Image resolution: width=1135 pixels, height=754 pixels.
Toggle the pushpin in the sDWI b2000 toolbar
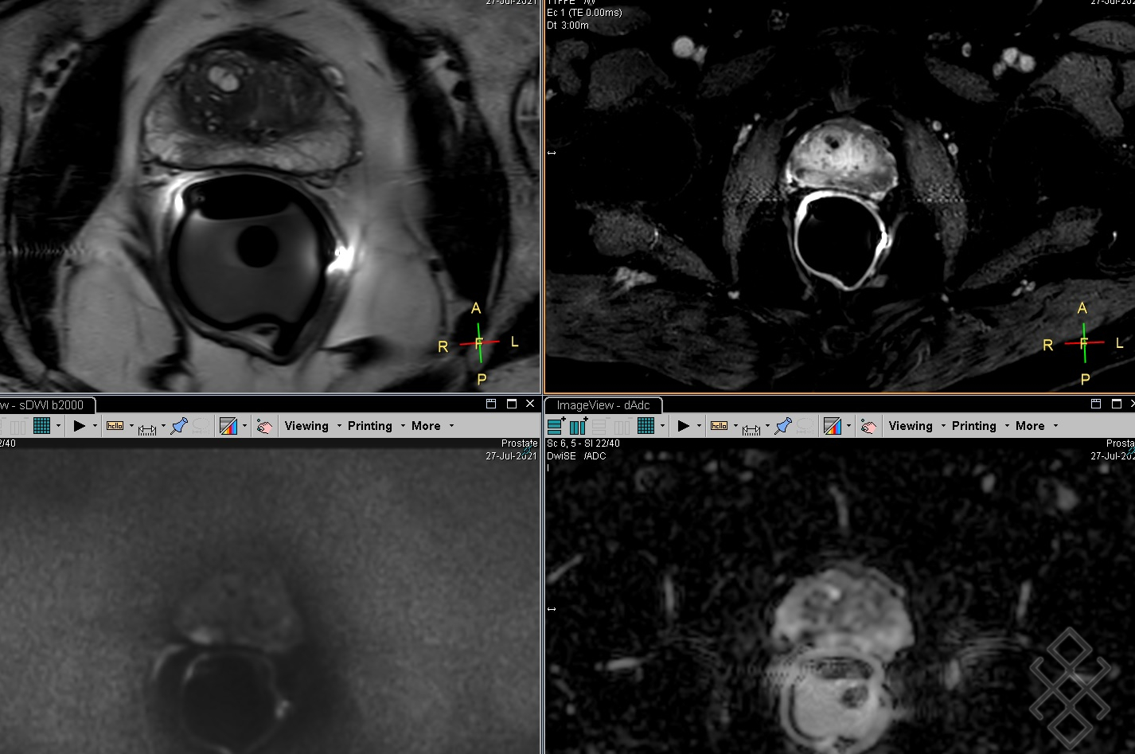click(x=179, y=426)
